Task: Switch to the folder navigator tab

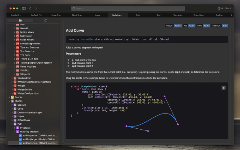Action: pos(20,20)
